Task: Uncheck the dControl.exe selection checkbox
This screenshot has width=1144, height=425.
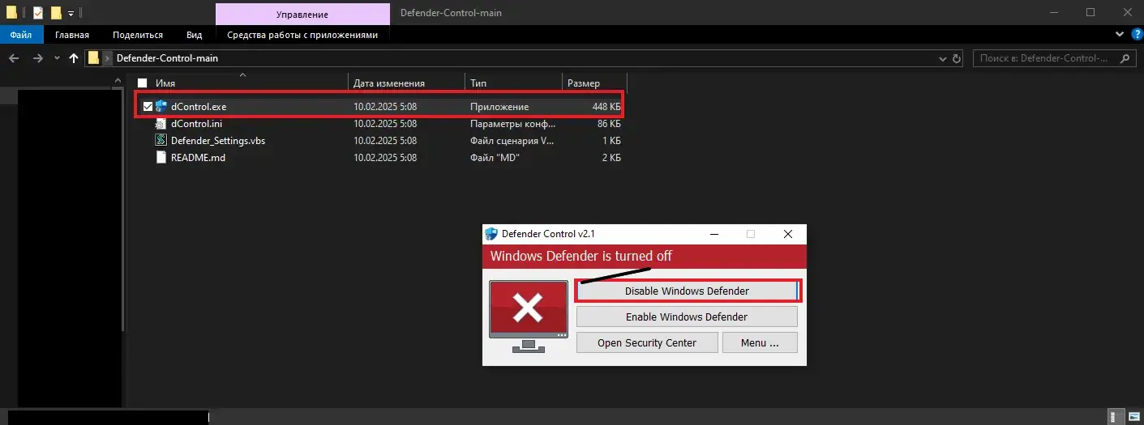Action: click(147, 106)
